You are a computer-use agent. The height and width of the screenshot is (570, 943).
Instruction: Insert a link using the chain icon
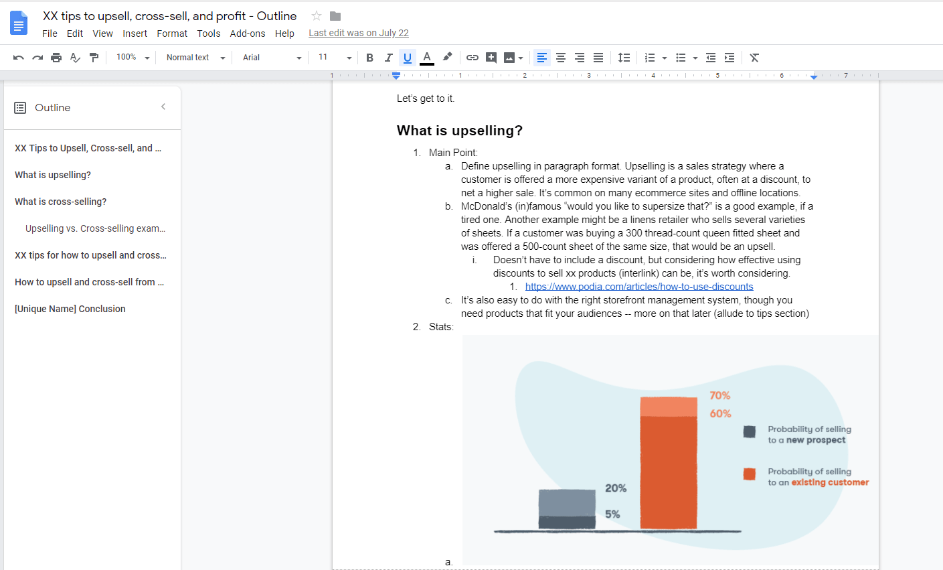(x=473, y=58)
